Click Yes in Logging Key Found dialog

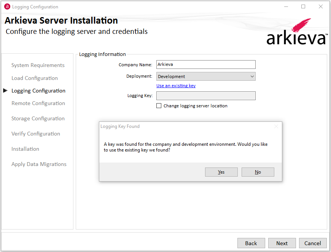[221, 172]
